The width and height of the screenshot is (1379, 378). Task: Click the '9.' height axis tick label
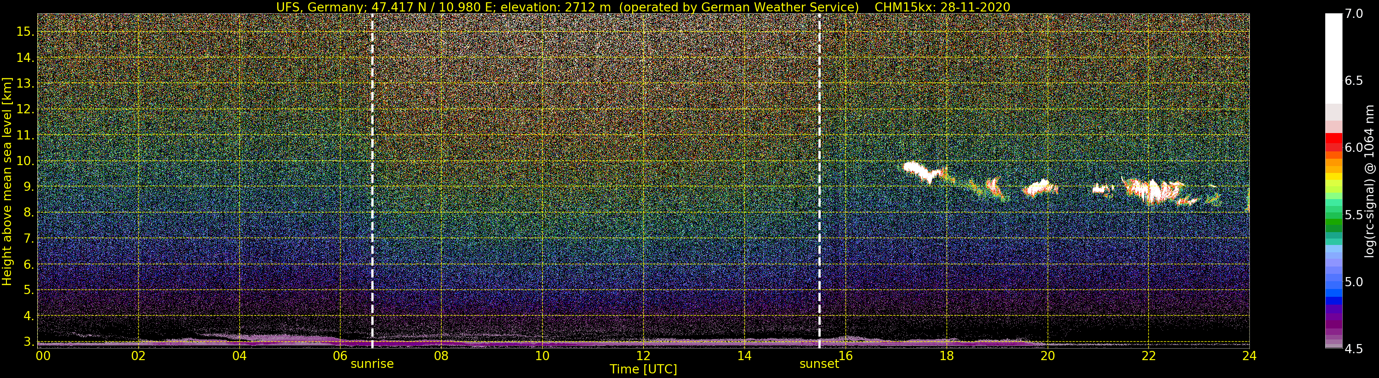pyautogui.click(x=28, y=187)
